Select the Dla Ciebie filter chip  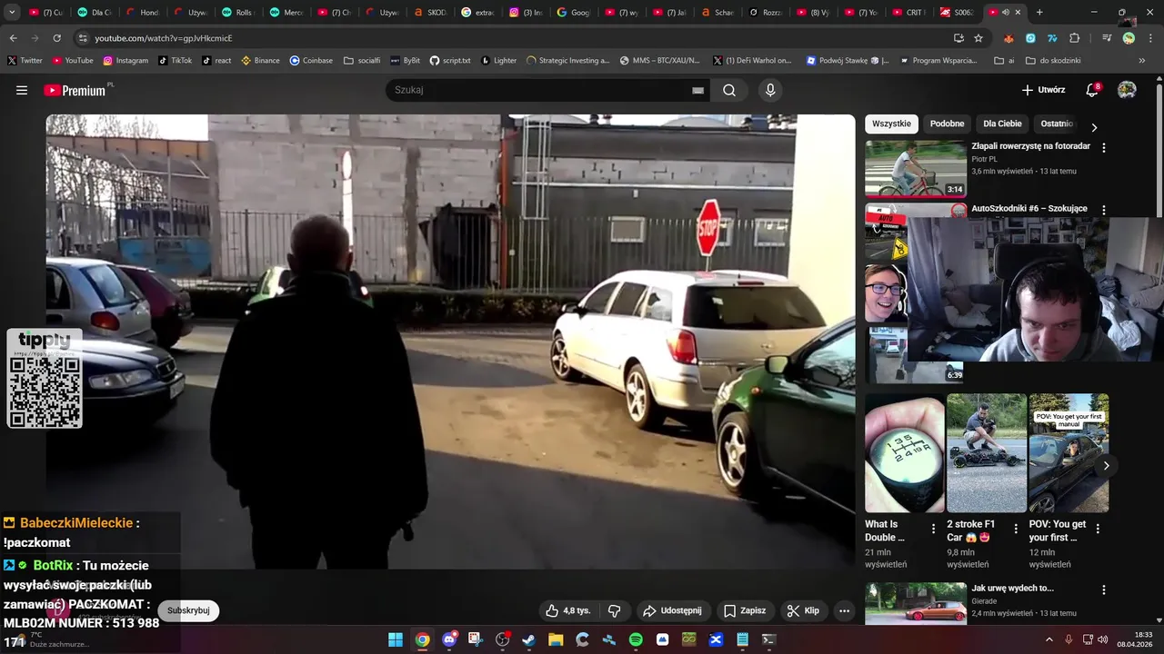click(x=1002, y=124)
